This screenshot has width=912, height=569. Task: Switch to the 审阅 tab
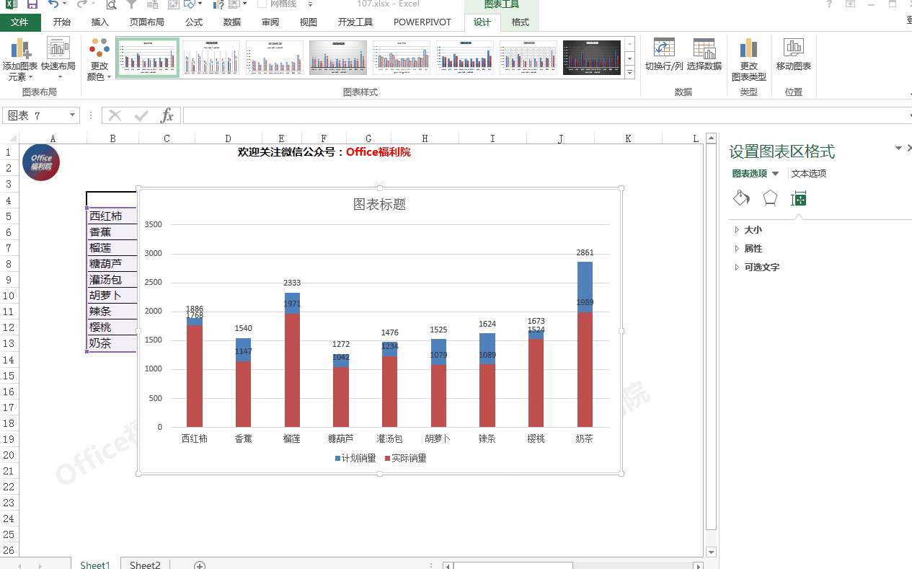click(270, 22)
